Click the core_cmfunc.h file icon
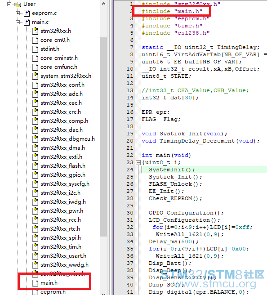The height and width of the screenshot is (295, 267). point(35,67)
